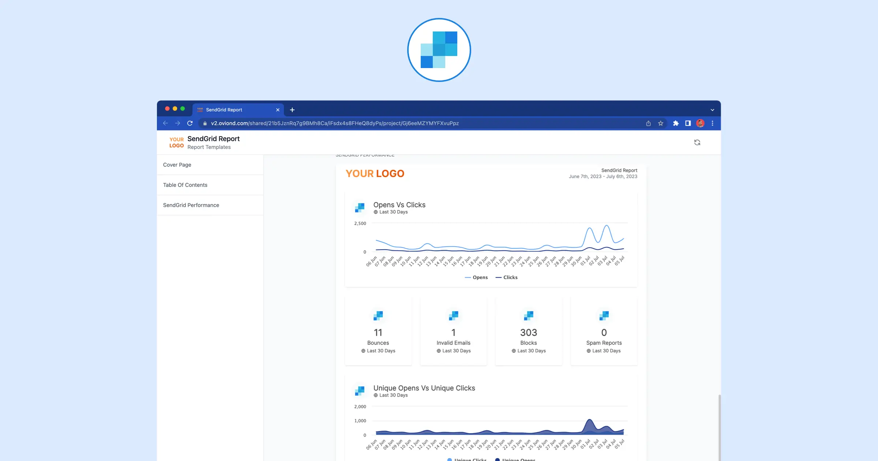Viewport: 878px width, 461px height.
Task: Click the 1 Invalid Emails value
Action: 454,333
